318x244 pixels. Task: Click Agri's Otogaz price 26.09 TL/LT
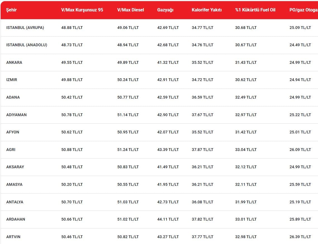(300, 150)
